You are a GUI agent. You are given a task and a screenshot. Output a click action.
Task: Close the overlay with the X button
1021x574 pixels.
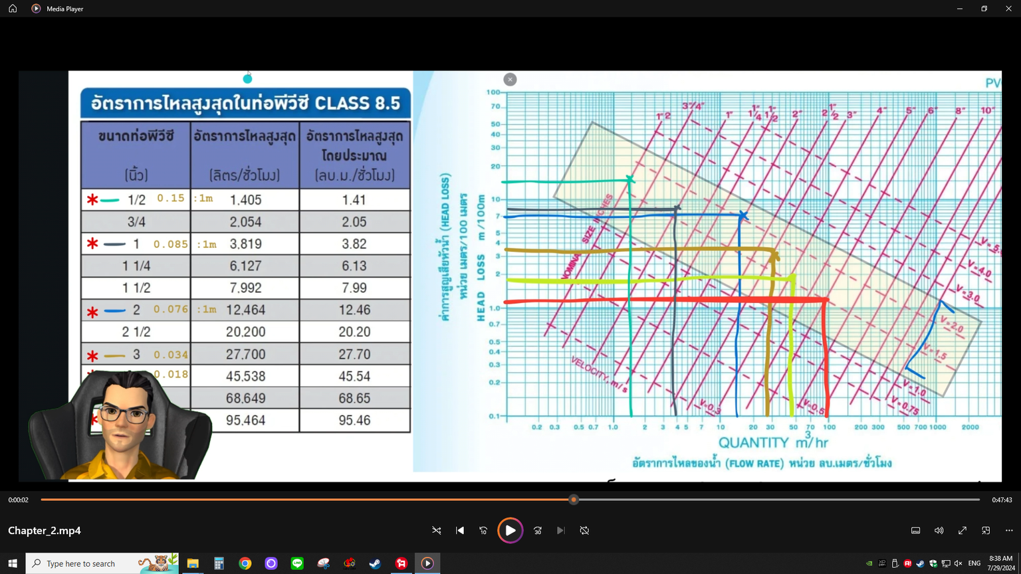click(x=510, y=80)
